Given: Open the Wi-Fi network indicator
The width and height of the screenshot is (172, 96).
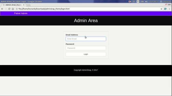Looking at the screenshot, I should [134, 2].
